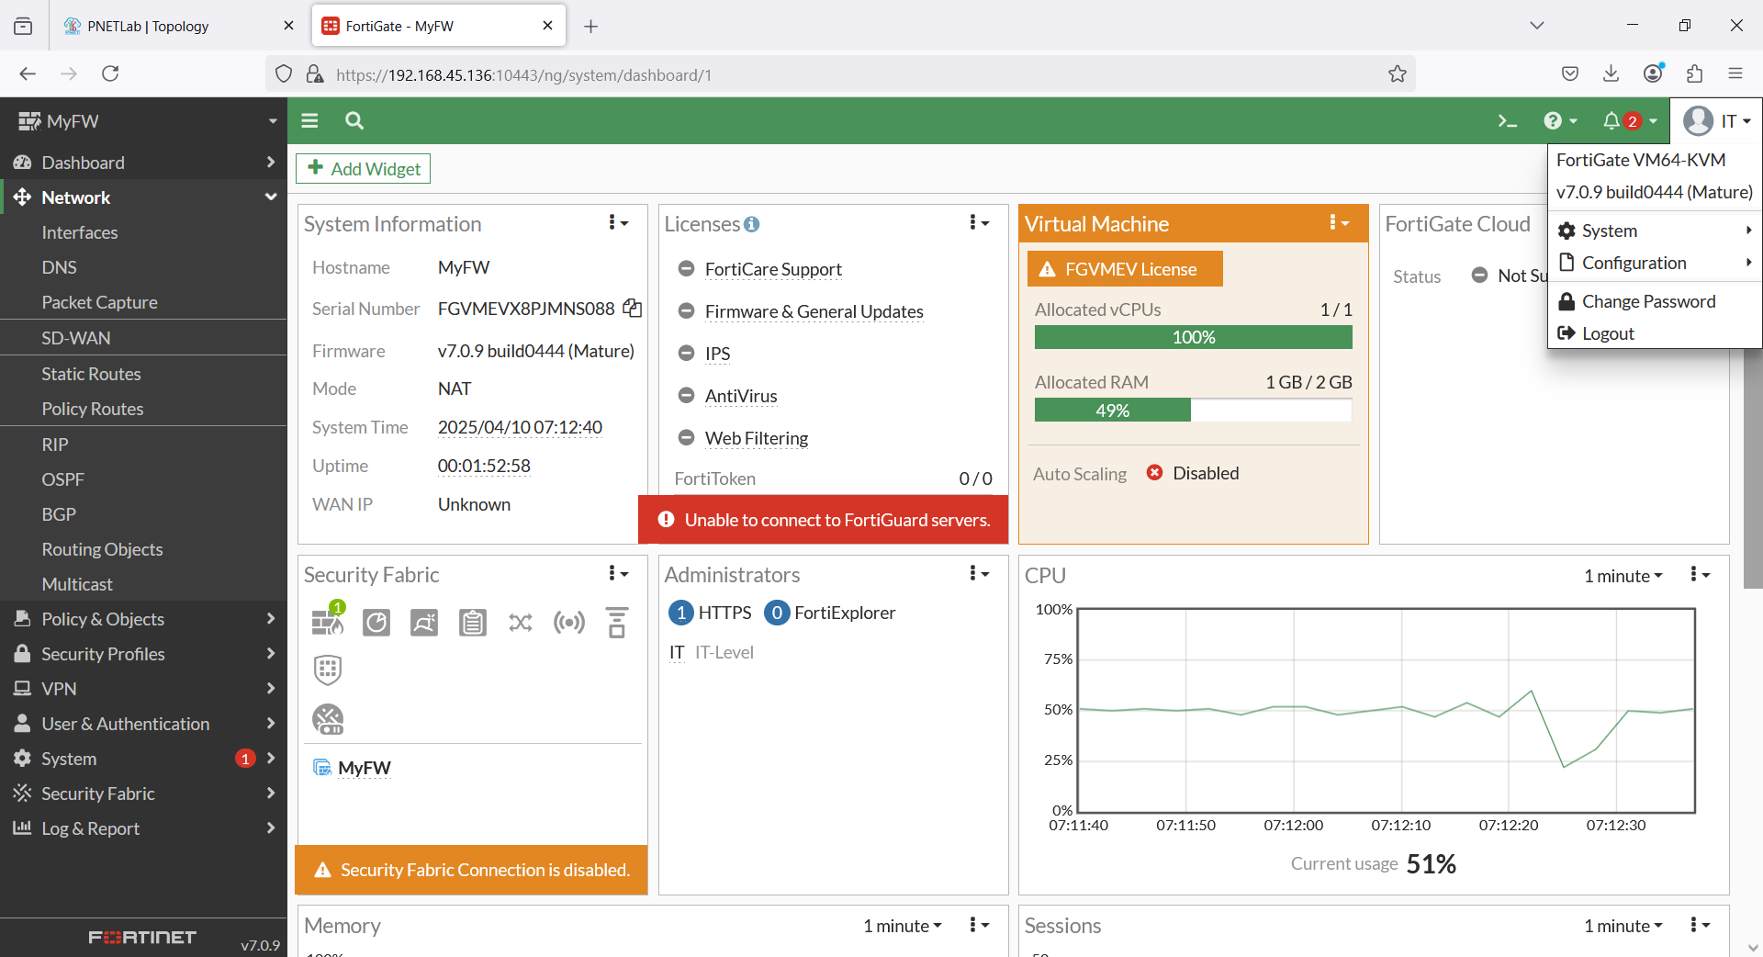Bookmark this page with the star icon
This screenshot has height=957, width=1763.
point(1397,74)
